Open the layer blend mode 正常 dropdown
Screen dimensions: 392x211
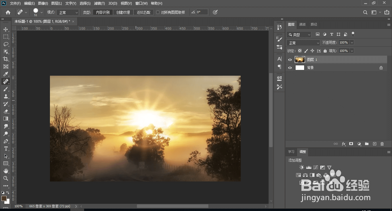303,43
